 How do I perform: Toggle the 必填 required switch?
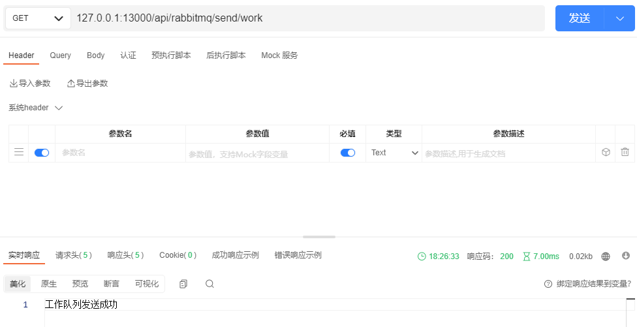(x=348, y=153)
